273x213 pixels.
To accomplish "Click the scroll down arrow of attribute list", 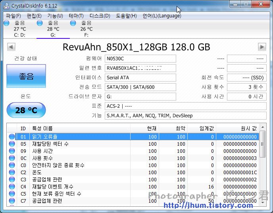I will coord(263,203).
